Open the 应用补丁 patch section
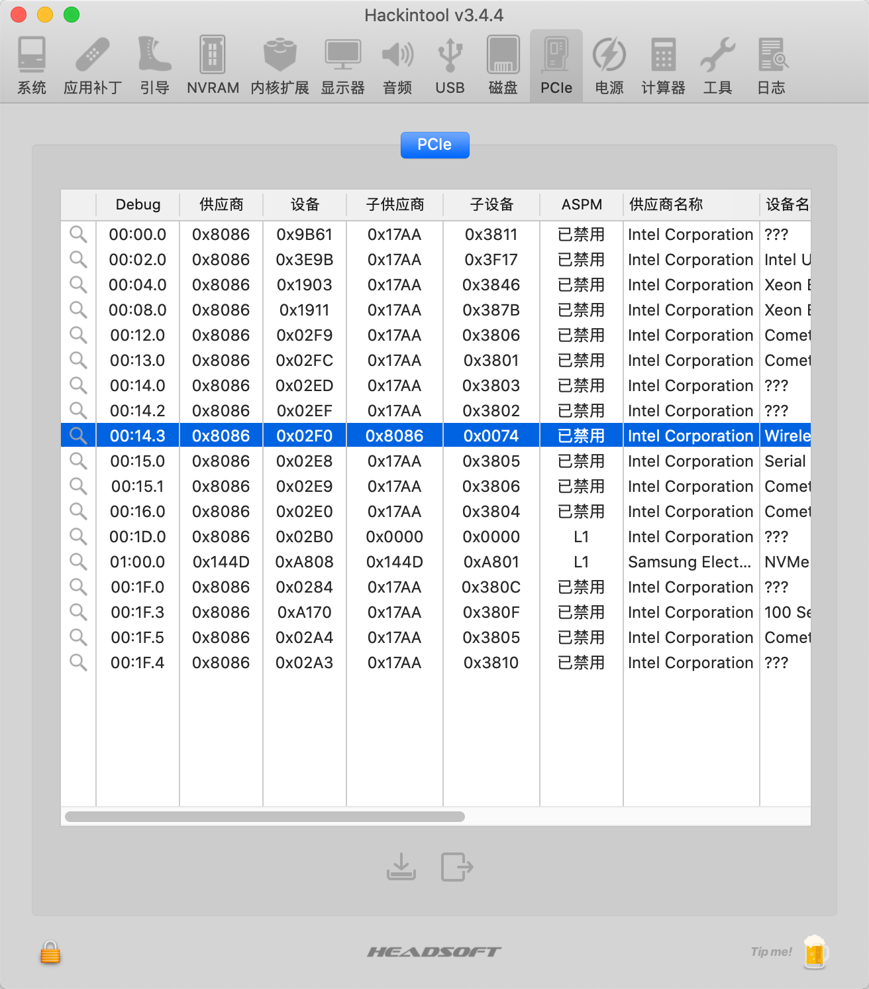Viewport: 869px width, 989px height. click(93, 66)
